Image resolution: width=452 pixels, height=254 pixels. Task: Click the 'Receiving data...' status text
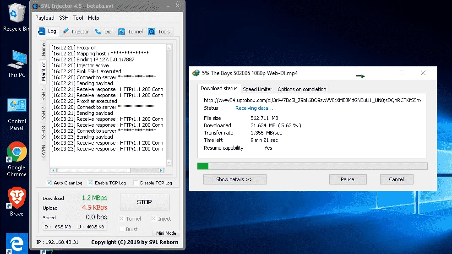pos(254,108)
